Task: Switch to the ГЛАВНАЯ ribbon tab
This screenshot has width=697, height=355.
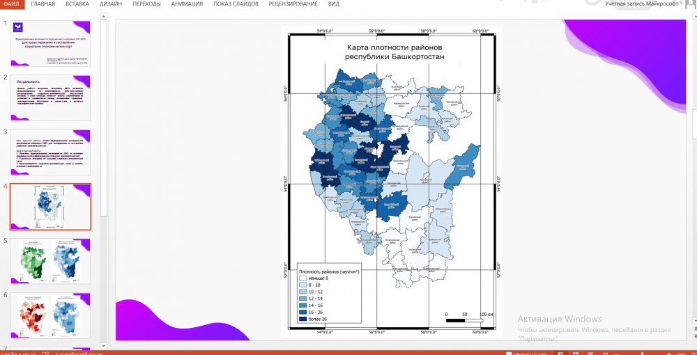Action: [x=43, y=4]
